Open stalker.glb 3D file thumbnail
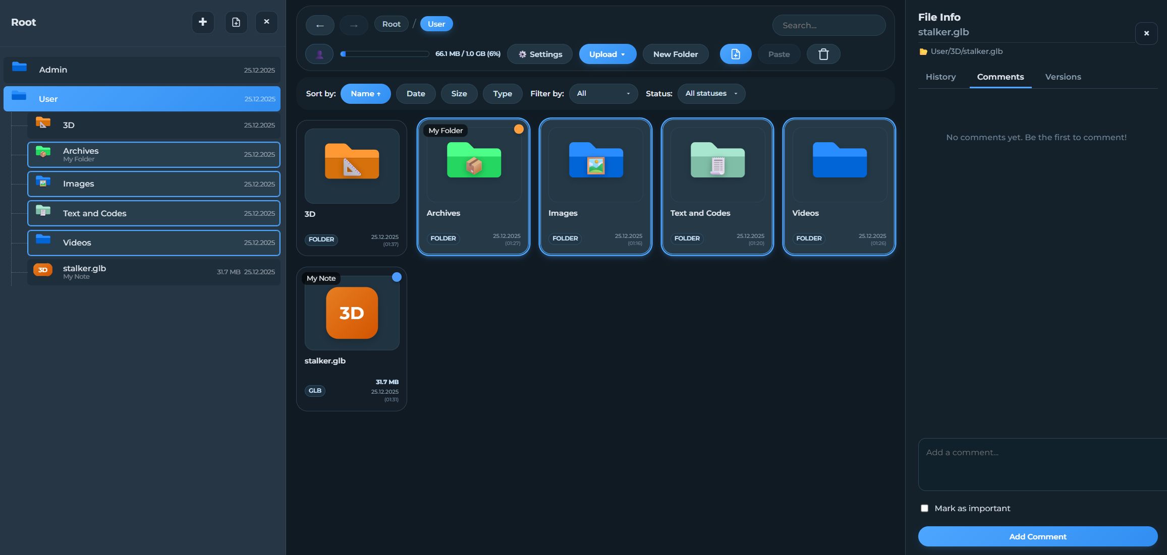The width and height of the screenshot is (1167, 555). (352, 313)
